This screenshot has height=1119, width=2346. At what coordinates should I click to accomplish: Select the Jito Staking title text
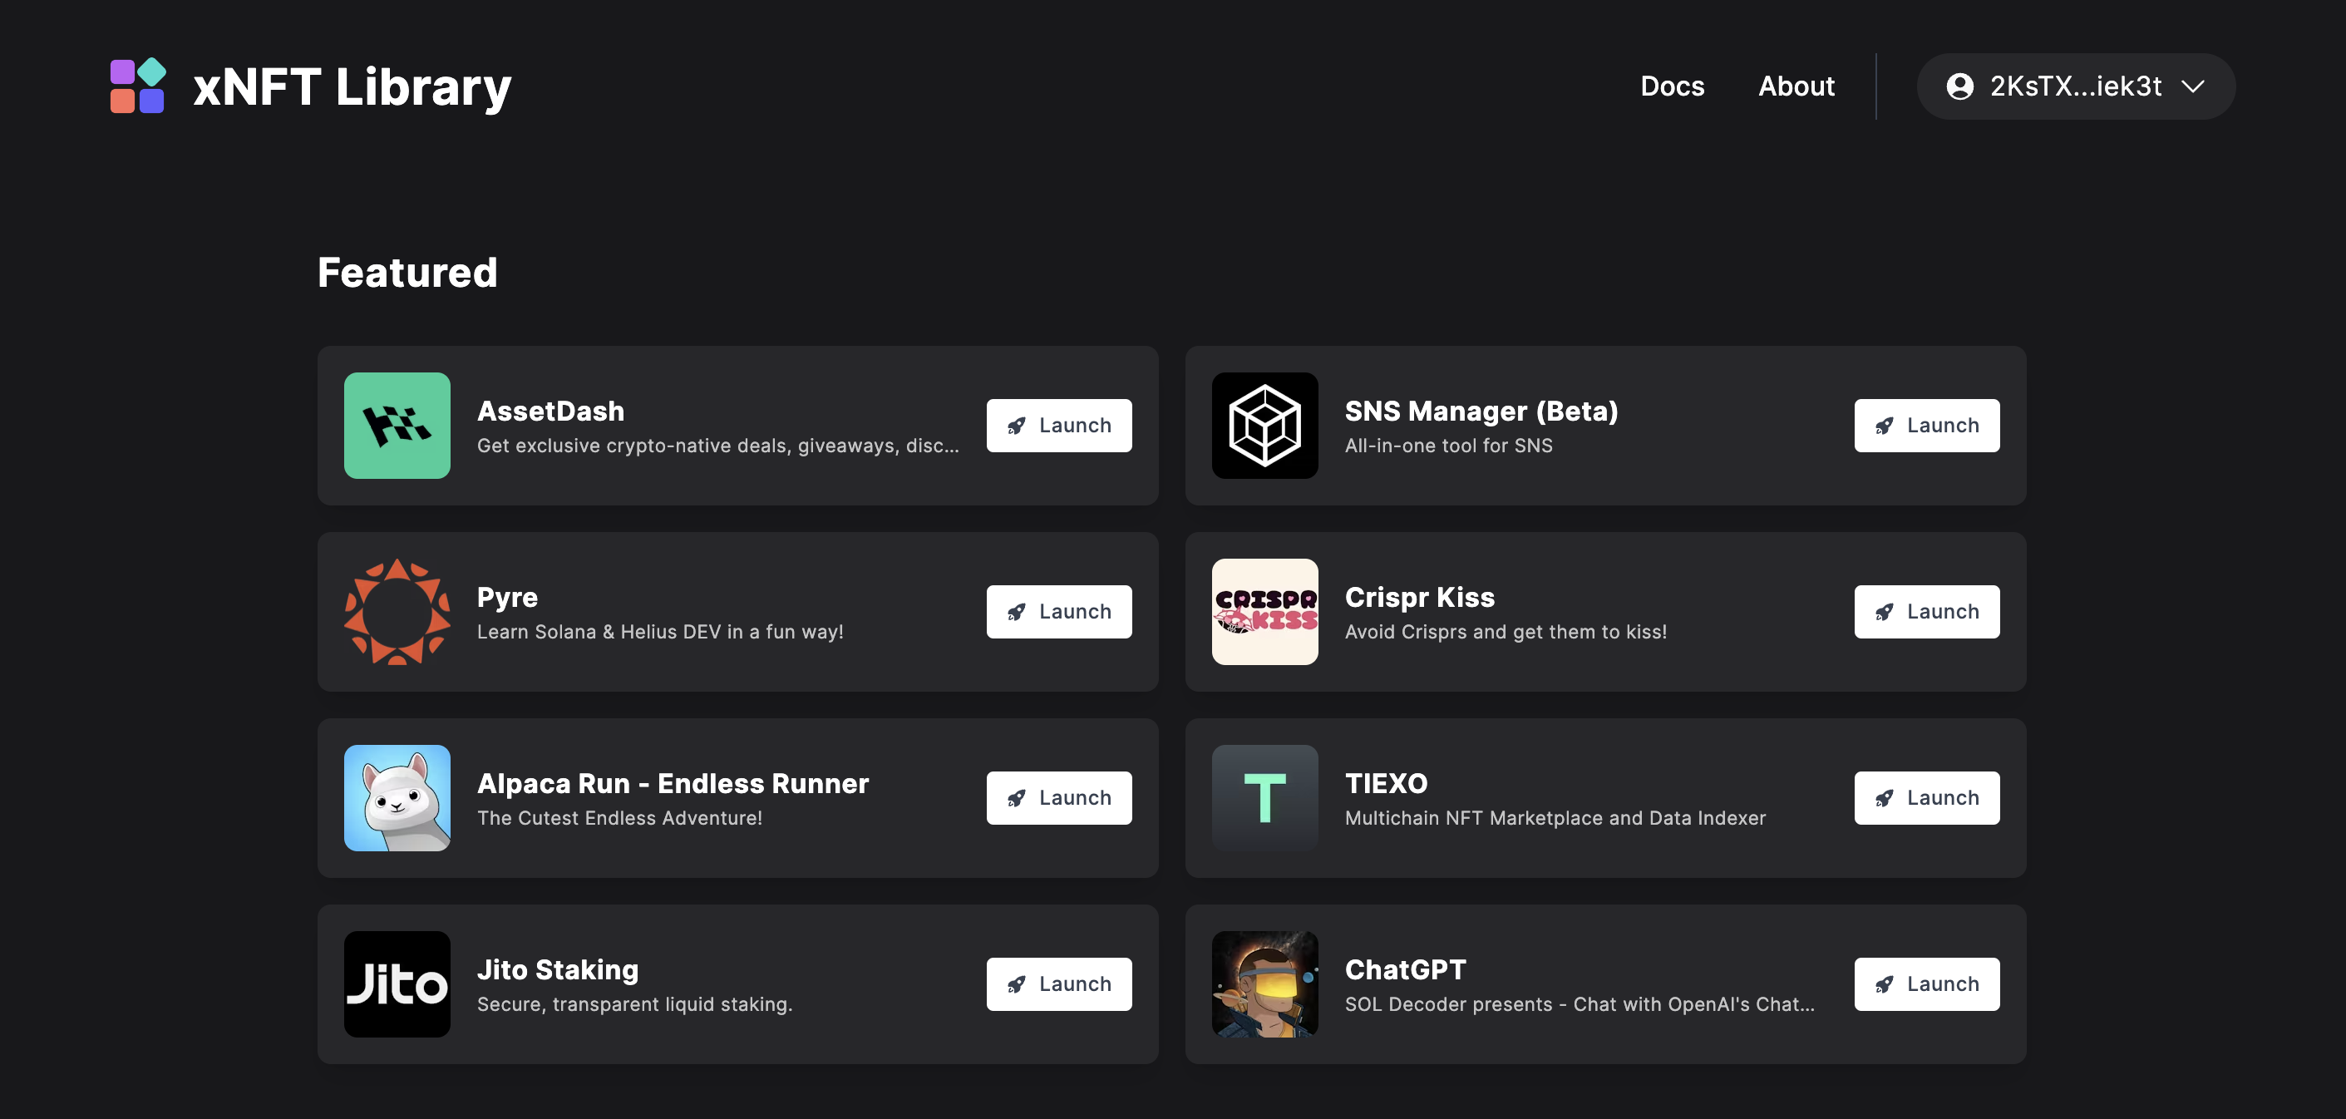557,969
